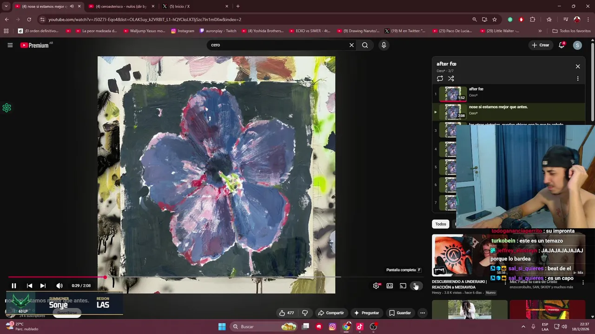Image resolution: width=595 pixels, height=334 pixels.
Task: Open 'Todos los favoritos' folder
Action: pyautogui.click(x=571, y=31)
